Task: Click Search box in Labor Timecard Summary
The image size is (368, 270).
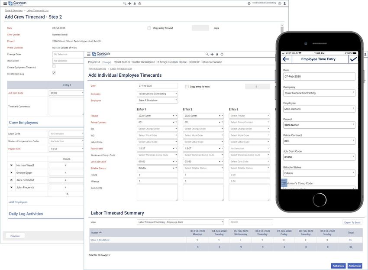Action: click(x=251, y=222)
